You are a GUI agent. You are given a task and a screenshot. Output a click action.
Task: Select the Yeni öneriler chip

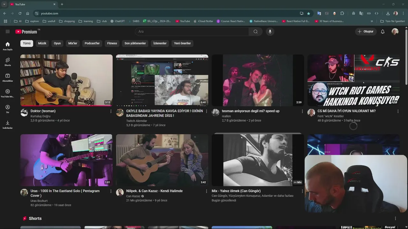pyautogui.click(x=182, y=43)
